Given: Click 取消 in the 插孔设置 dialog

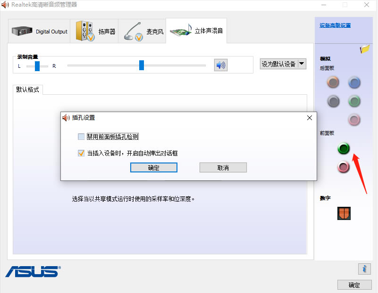Looking at the screenshot, I should point(223,168).
